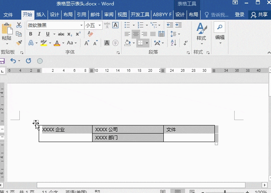The width and height of the screenshot is (271, 193).
Task: Open the Change Case (Aa) dropdown
Action: (72, 43)
